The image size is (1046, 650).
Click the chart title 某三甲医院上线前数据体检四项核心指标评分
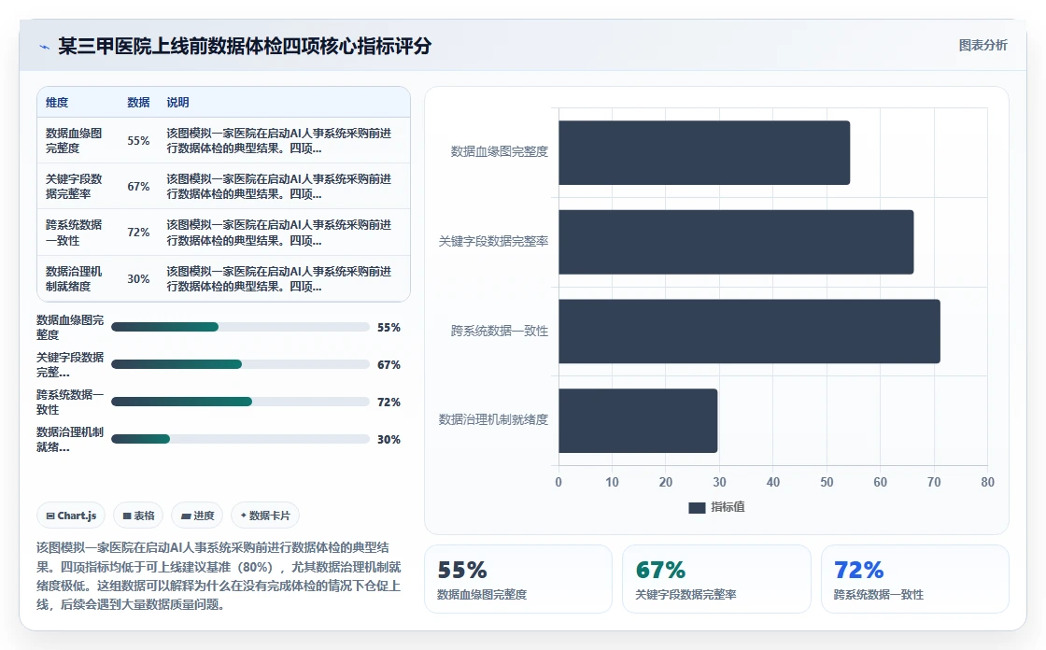[x=245, y=46]
